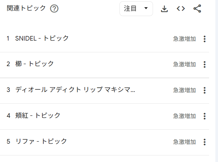The height and width of the screenshot is (162, 218).
Task: Open three-dot menu for 頬紅 row
Action: pos(205,116)
